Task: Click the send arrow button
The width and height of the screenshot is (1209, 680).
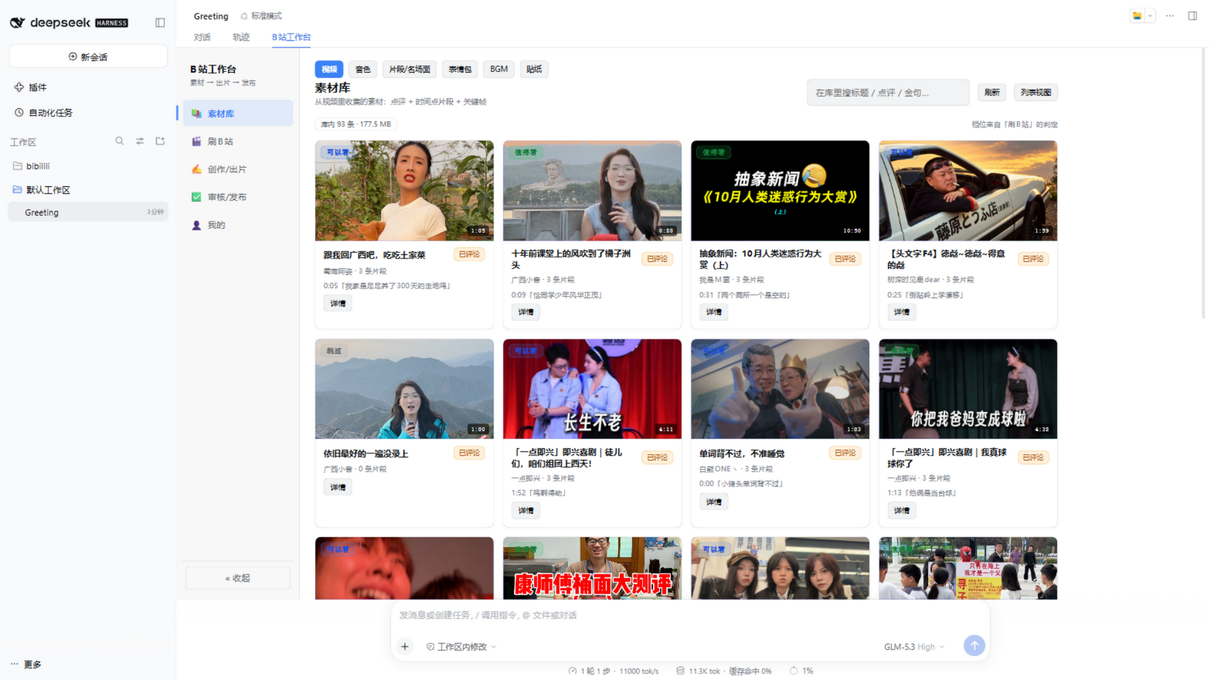Action: (x=974, y=645)
